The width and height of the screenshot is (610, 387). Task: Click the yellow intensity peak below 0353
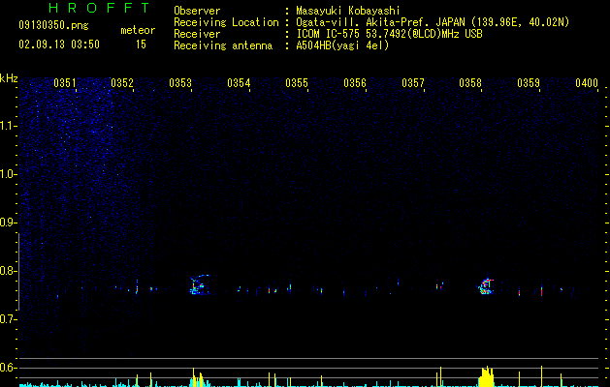tap(198, 377)
